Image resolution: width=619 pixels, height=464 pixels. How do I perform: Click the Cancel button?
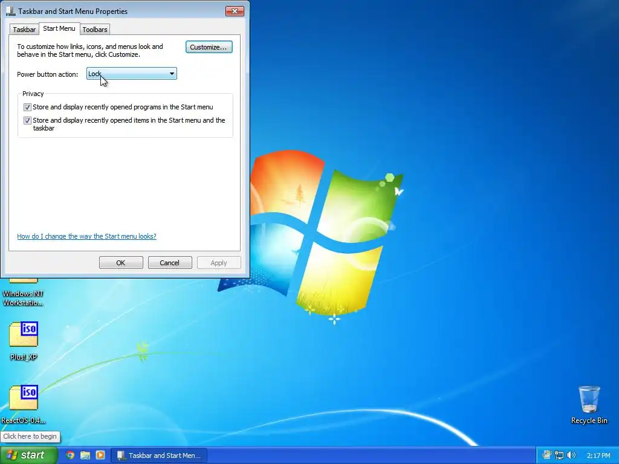pyautogui.click(x=170, y=263)
